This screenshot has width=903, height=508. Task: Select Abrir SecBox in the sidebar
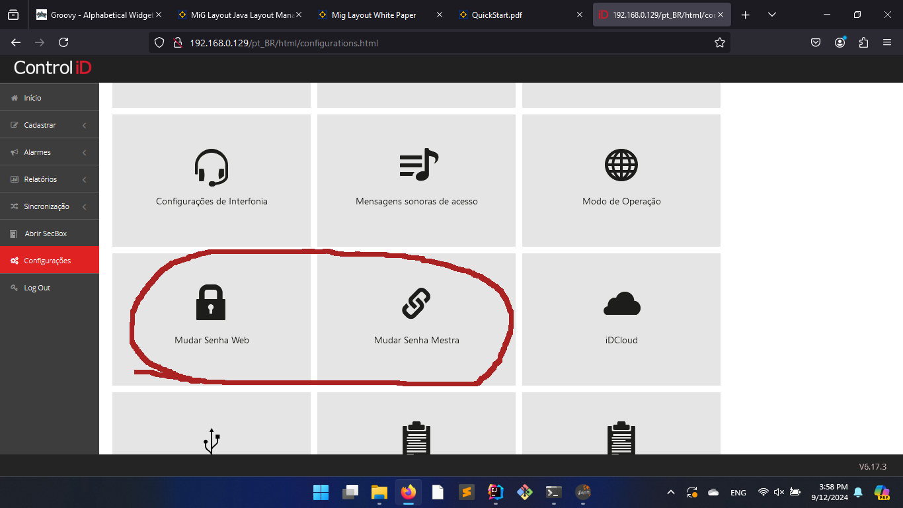click(46, 233)
